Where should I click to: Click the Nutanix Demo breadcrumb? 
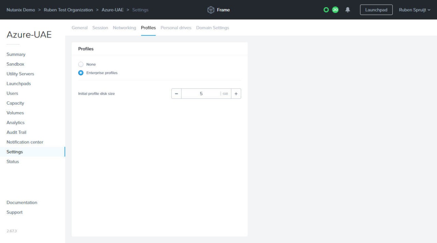click(x=21, y=10)
